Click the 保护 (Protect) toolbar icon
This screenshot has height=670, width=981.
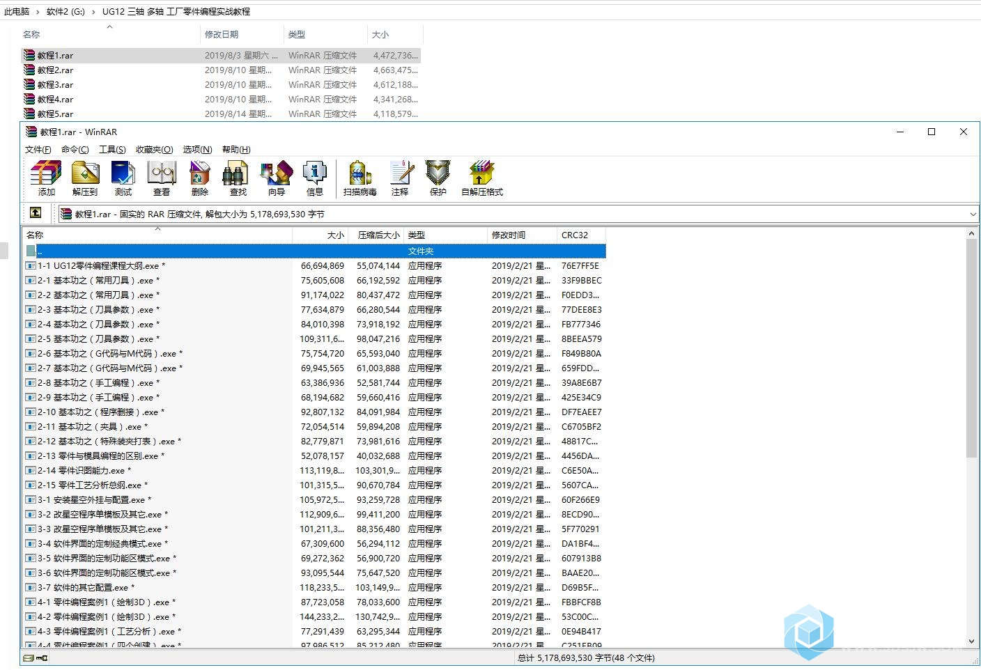coord(438,178)
